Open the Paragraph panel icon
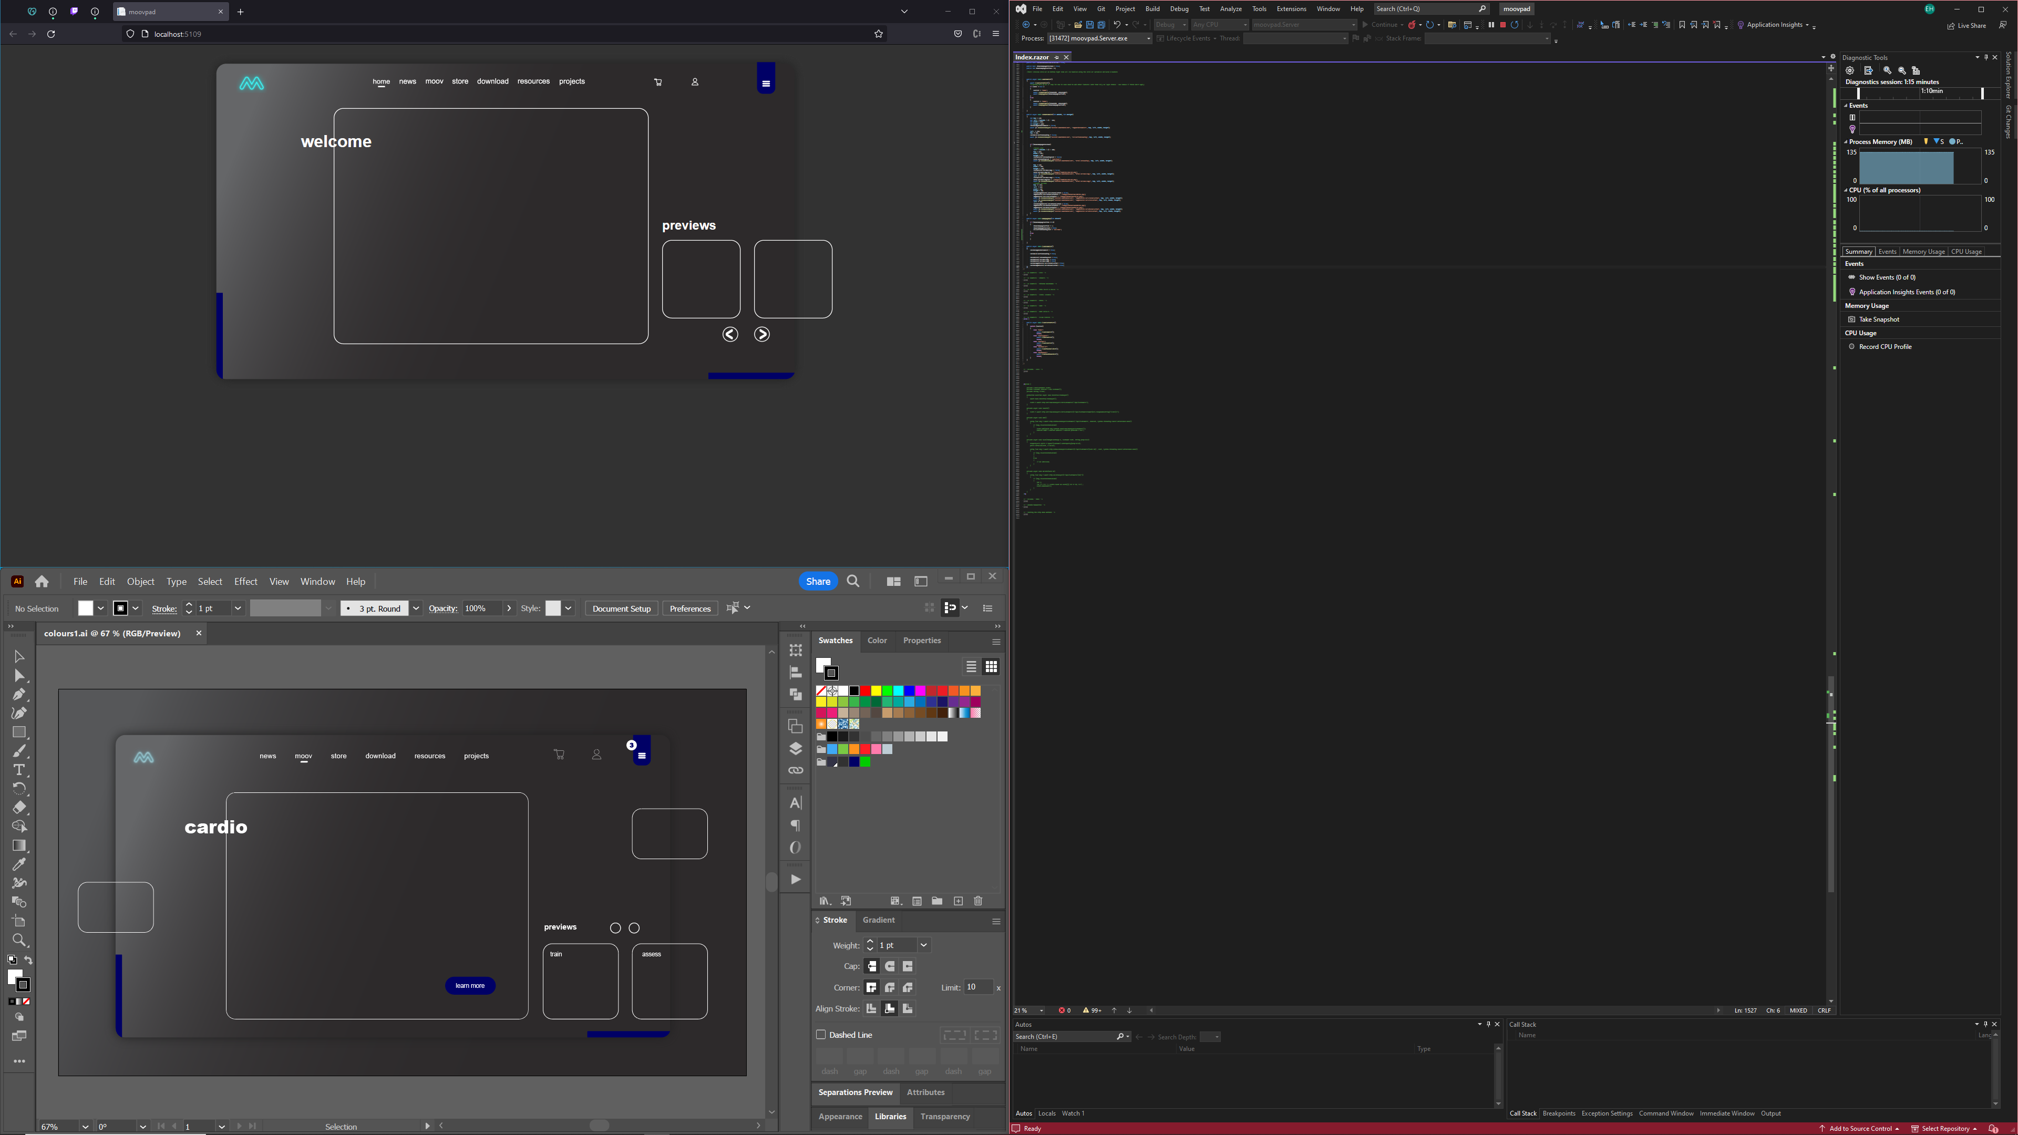This screenshot has width=2018, height=1135. click(795, 826)
